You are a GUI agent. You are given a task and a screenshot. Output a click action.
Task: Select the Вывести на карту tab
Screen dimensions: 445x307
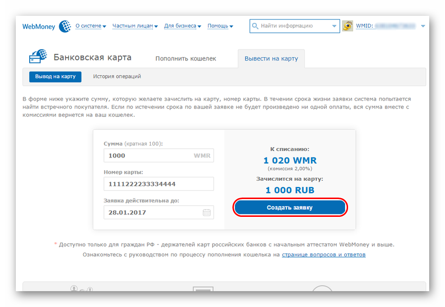pos(271,58)
